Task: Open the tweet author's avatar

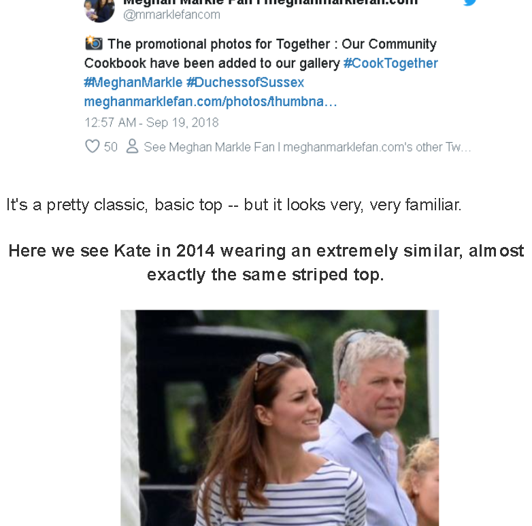Action: tap(99, 10)
